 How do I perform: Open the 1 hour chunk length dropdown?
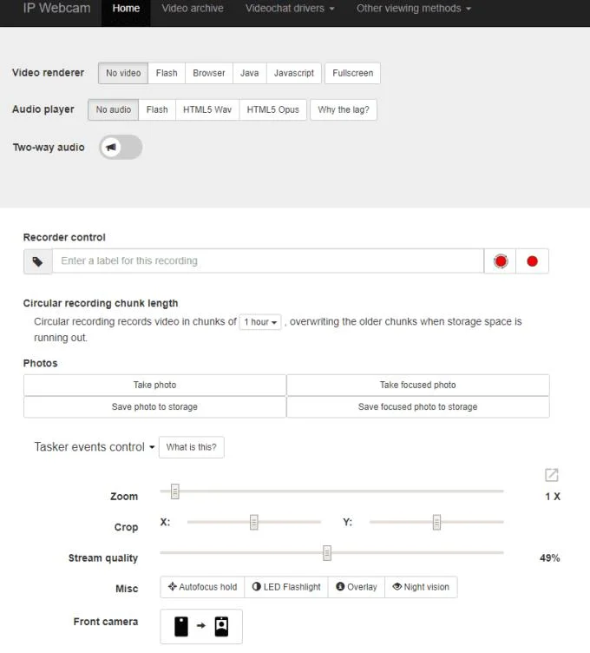coord(260,322)
